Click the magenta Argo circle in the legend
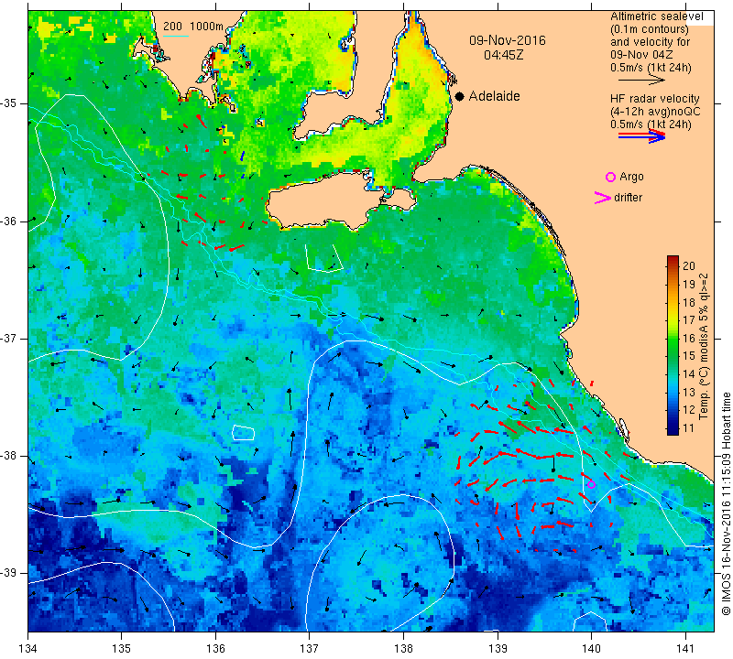Viewport: 733px width, 659px height. pyautogui.click(x=610, y=177)
